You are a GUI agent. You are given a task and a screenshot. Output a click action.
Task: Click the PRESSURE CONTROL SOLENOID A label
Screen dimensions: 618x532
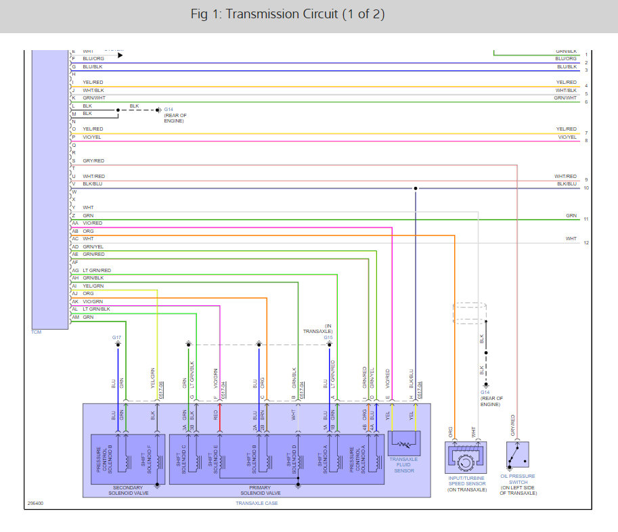pyautogui.click(x=357, y=460)
